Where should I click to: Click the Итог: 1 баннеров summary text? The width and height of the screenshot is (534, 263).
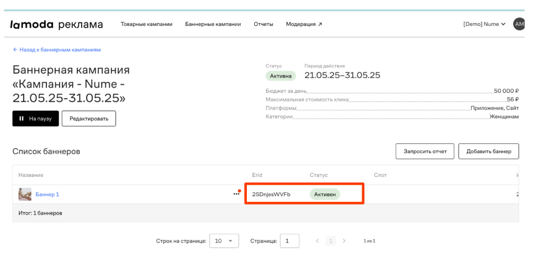pyautogui.click(x=40, y=213)
